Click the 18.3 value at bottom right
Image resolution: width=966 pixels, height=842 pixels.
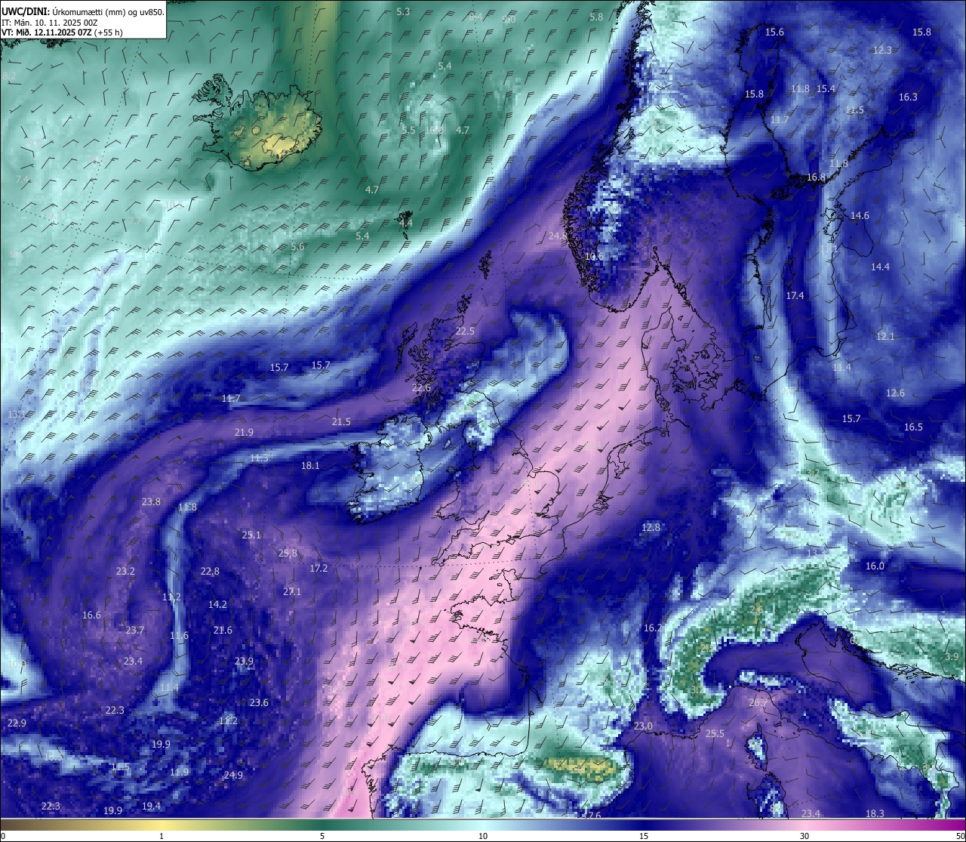(x=875, y=814)
